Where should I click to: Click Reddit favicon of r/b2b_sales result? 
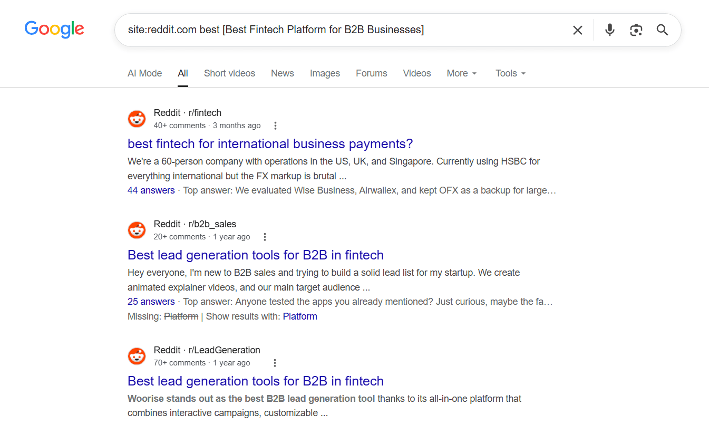tap(137, 230)
